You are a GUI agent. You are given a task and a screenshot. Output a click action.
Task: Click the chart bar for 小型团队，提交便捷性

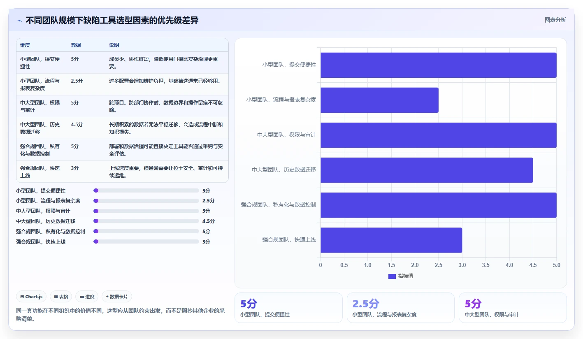(439, 65)
